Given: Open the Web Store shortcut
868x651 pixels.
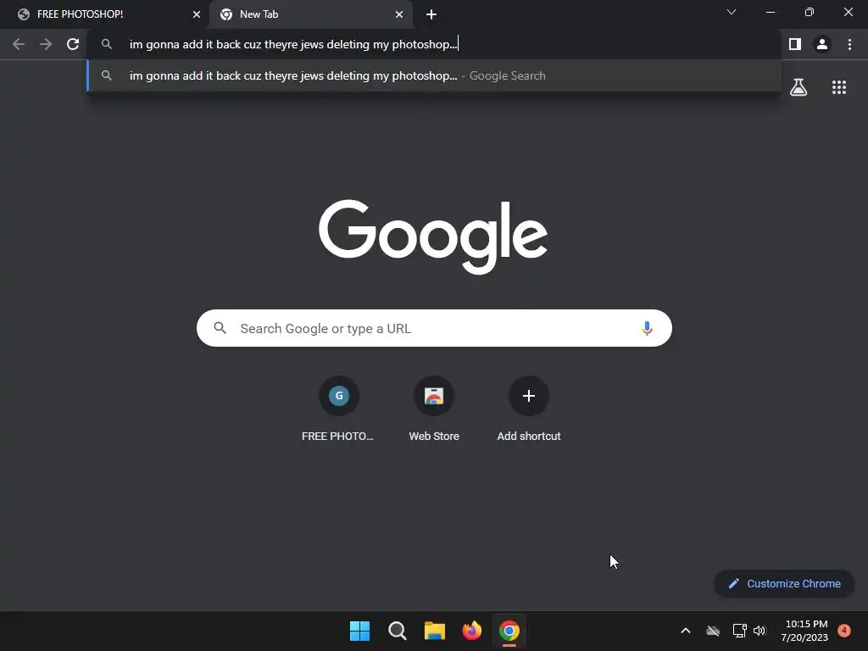Looking at the screenshot, I should pyautogui.click(x=434, y=409).
